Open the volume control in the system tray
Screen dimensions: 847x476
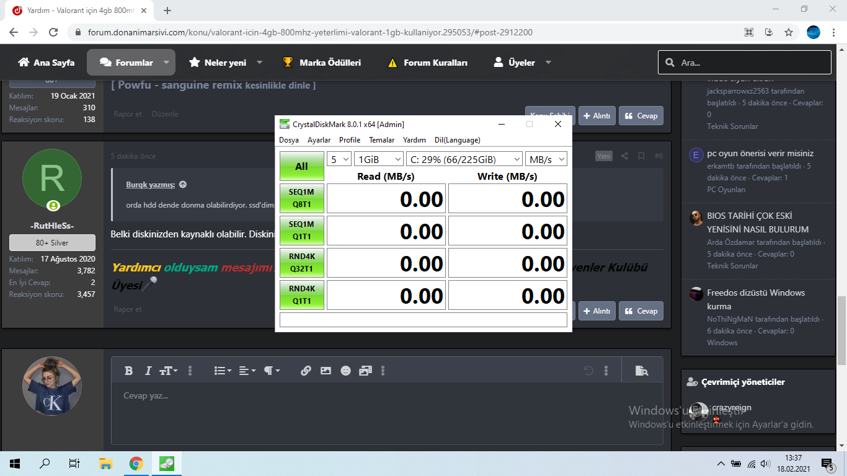coord(765,464)
